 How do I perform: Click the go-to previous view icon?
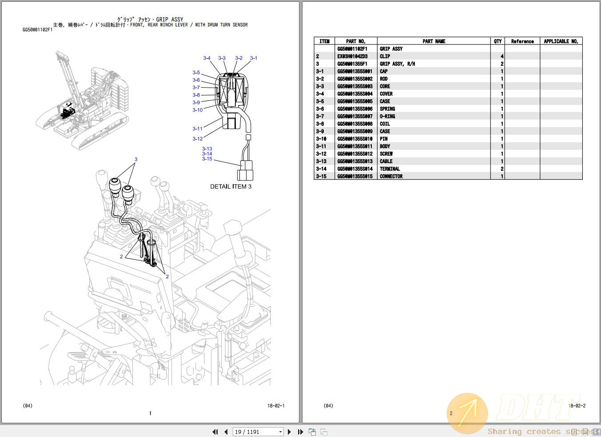(312, 432)
